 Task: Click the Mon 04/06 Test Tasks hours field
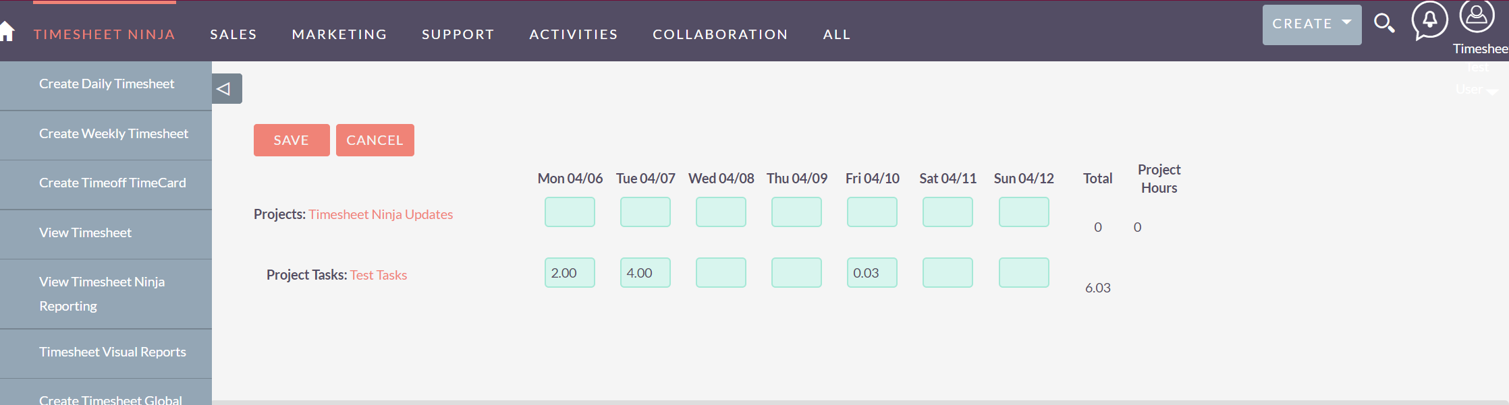tap(570, 273)
